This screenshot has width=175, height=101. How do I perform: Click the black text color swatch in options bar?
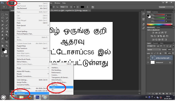(x=82, y=7)
